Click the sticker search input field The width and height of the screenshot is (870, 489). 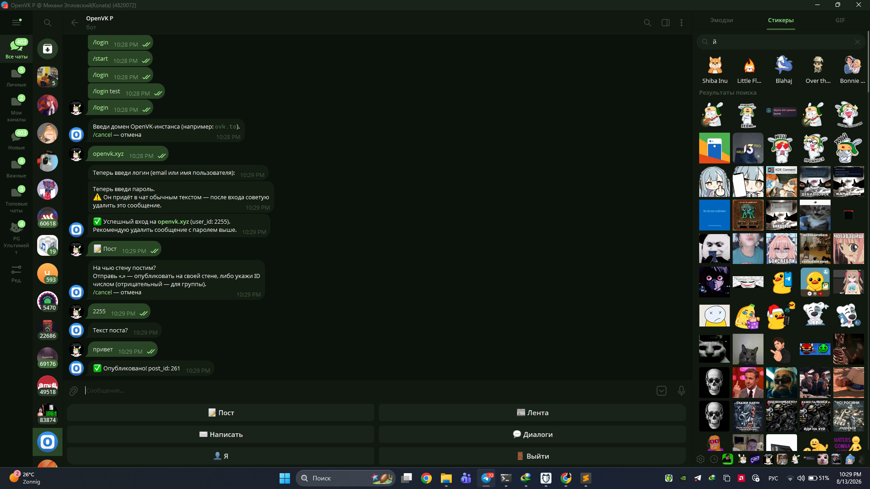tap(781, 42)
